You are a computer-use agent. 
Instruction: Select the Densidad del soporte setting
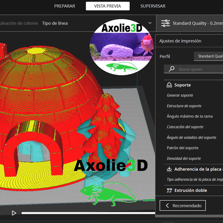tap(184, 159)
